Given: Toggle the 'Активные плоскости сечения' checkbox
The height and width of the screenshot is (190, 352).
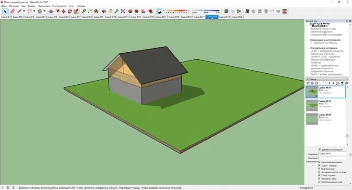Looking at the screenshot, I should [319, 172].
